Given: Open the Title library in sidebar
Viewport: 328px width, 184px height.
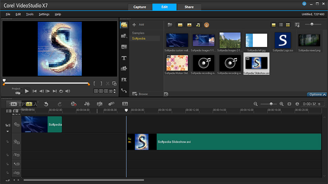Looking at the screenshot, I should click(124, 58).
